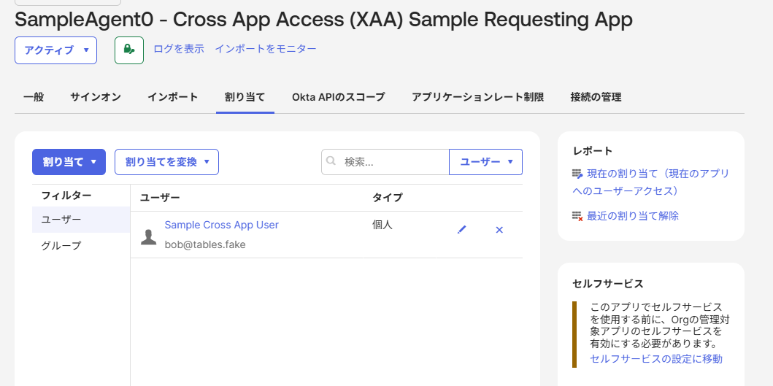Click the ログを表示 link
The height and width of the screenshot is (386, 773).
click(x=179, y=49)
